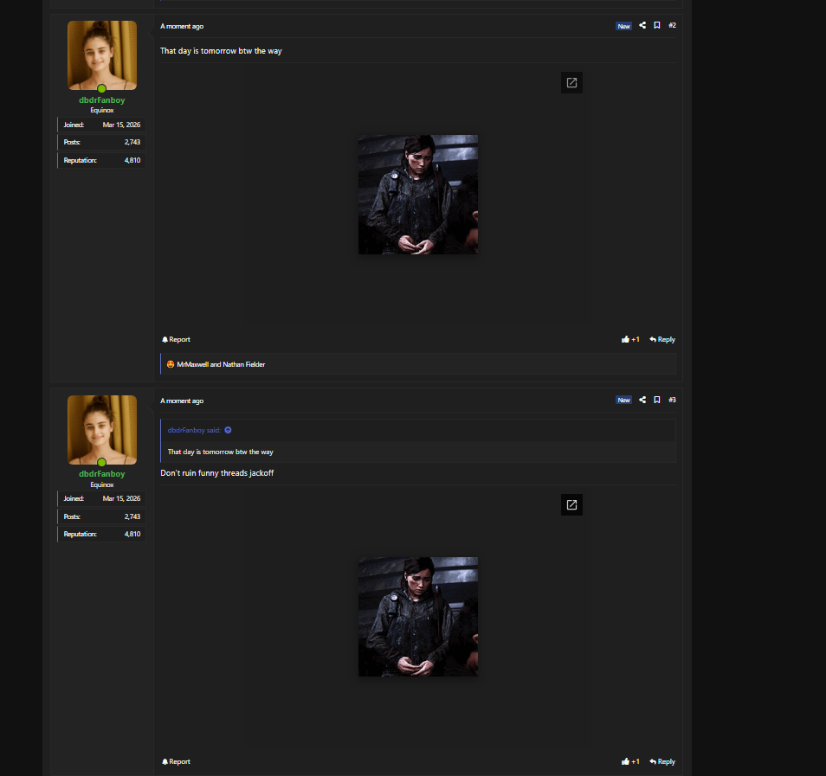The image size is (826, 776).
Task: Click the dbdrFanboy avatar on post #3
Action: (x=102, y=430)
